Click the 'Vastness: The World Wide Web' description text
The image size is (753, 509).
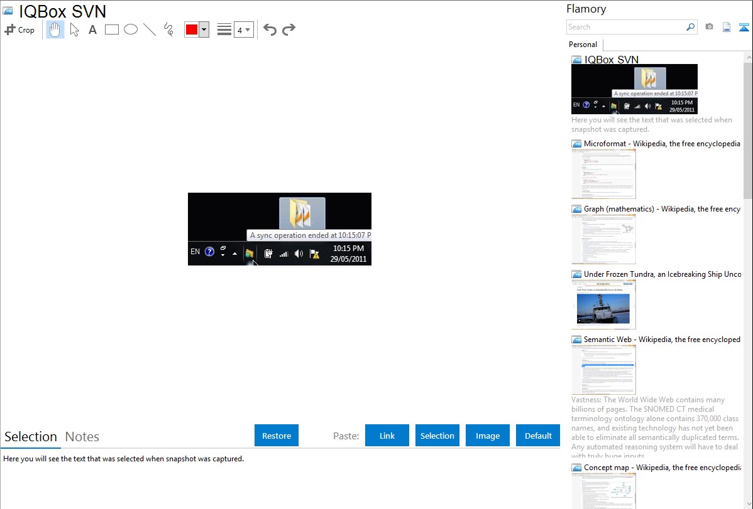click(655, 427)
